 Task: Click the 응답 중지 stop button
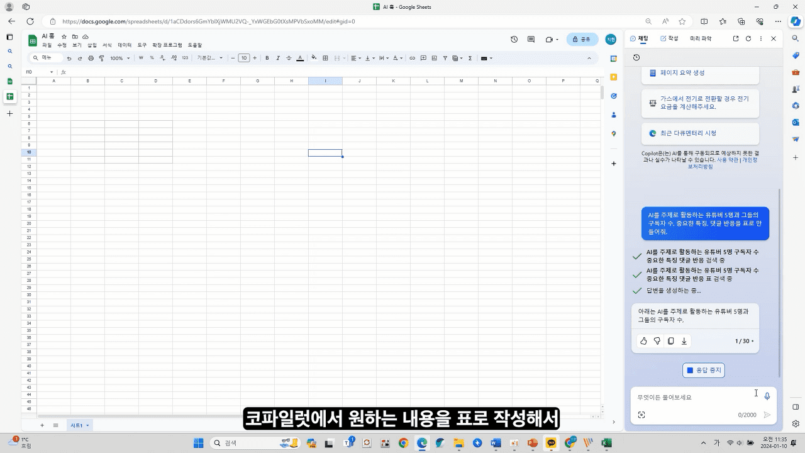[x=703, y=370]
